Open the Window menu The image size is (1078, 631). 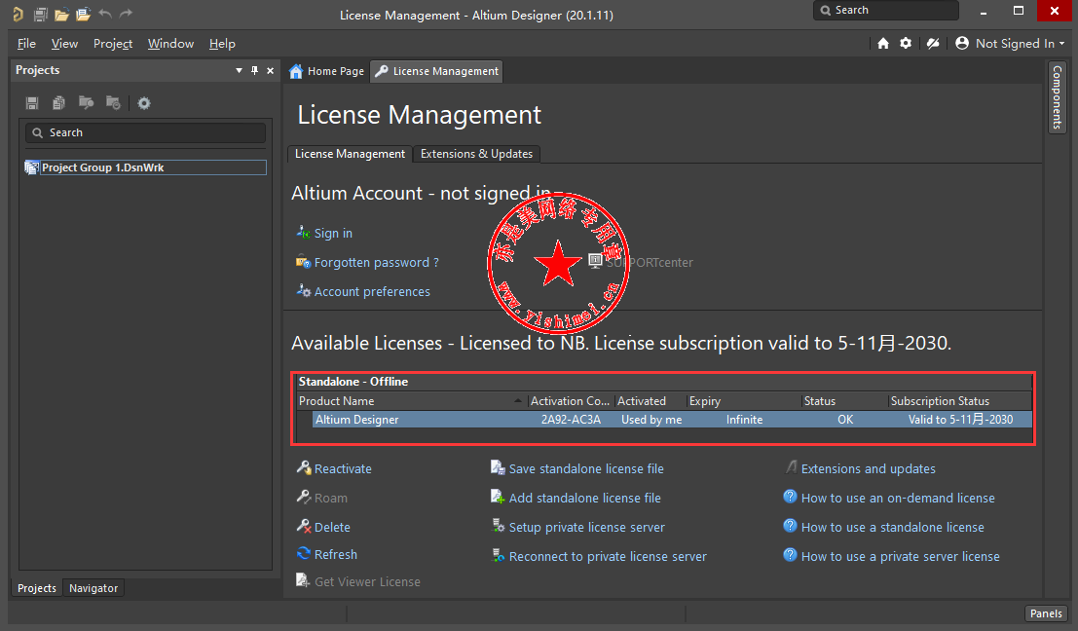tap(170, 43)
